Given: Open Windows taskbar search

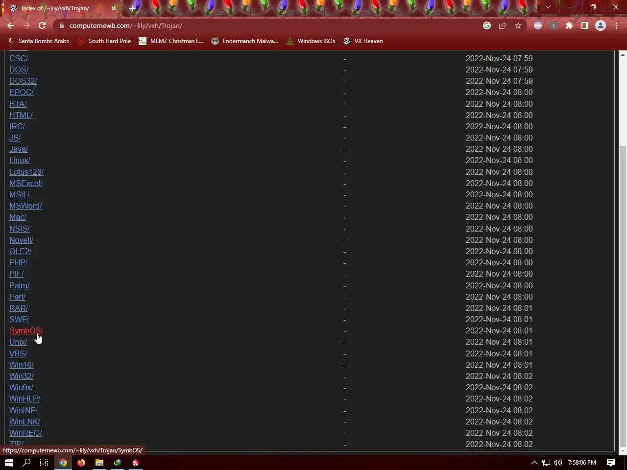Looking at the screenshot, I should 27,462.
